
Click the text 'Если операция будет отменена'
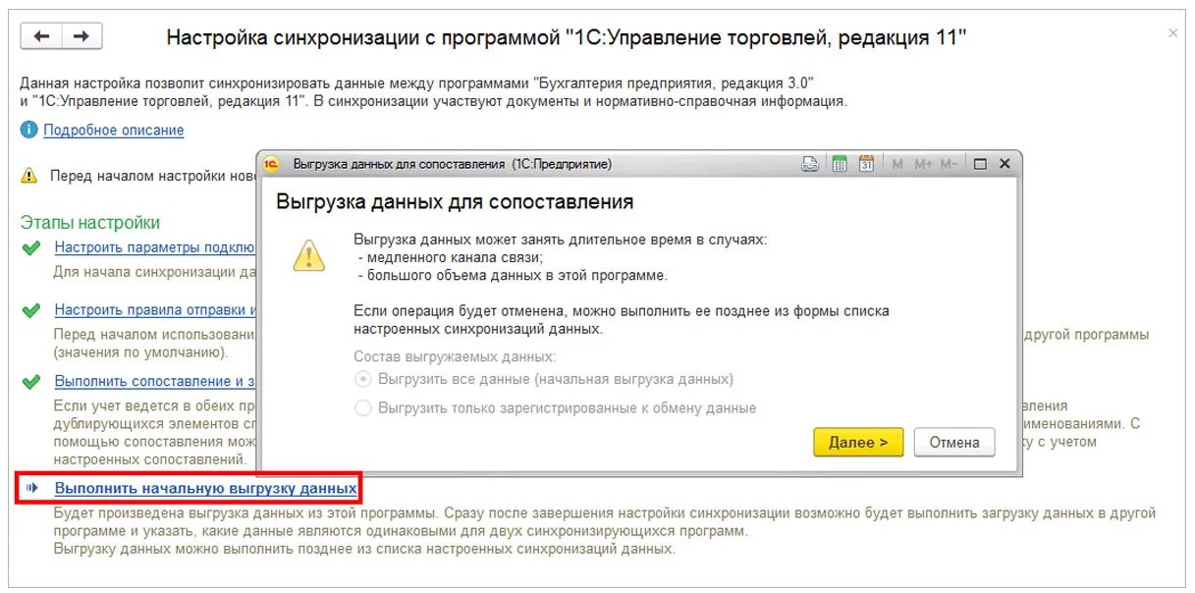click(452, 310)
